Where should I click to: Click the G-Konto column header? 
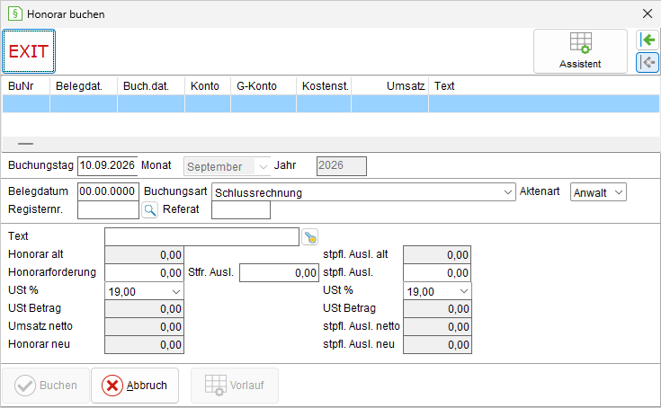(x=264, y=86)
